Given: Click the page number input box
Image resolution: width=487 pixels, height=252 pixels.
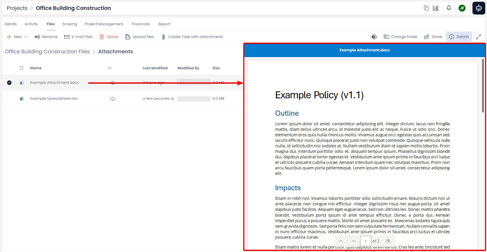Looking at the screenshot, I should [x=365, y=241].
